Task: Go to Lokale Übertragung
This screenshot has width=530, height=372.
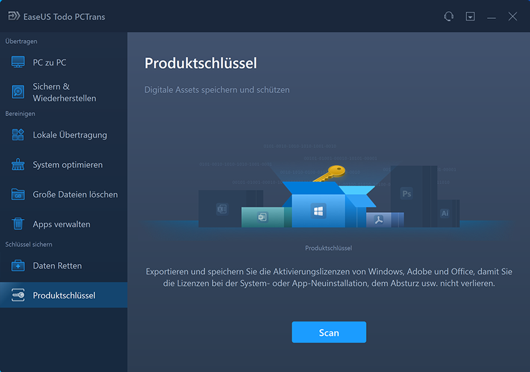Action: (70, 135)
